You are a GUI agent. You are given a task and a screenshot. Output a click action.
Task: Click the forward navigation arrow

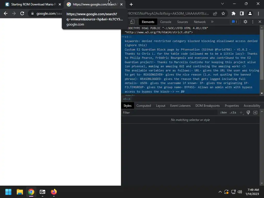(x=14, y=13)
